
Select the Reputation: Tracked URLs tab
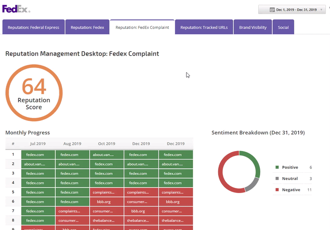click(204, 27)
